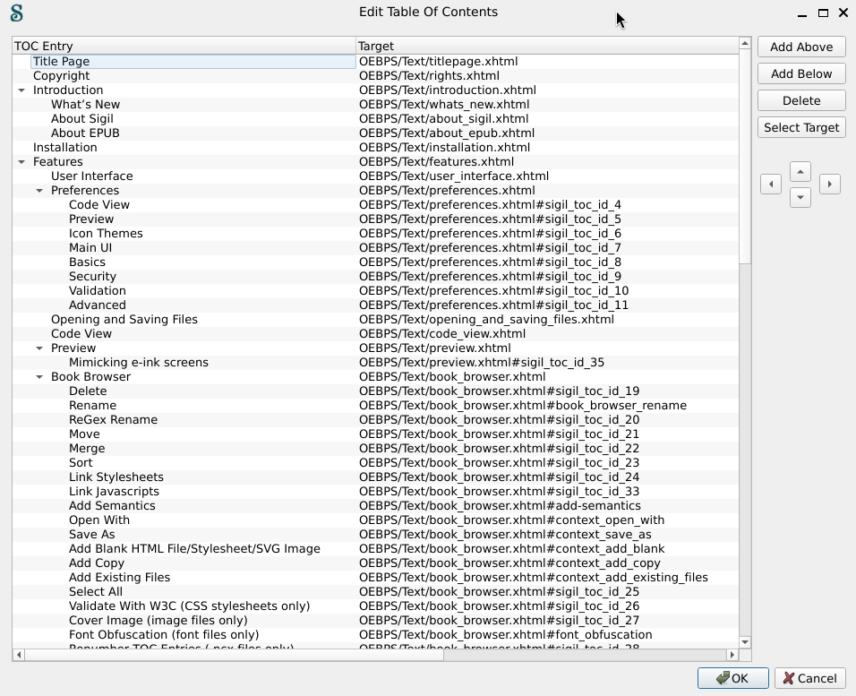The height and width of the screenshot is (696, 856).
Task: Collapse the Book Browser tree entry
Action: pos(39,377)
